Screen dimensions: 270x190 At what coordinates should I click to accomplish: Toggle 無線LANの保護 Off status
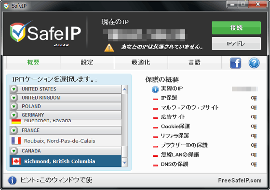[x=254, y=155]
